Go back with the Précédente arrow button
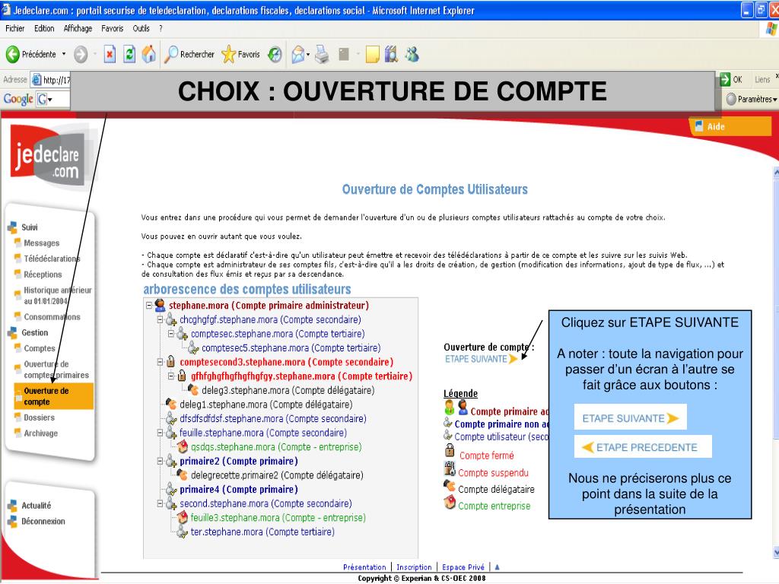The image size is (779, 584). pos(30,54)
